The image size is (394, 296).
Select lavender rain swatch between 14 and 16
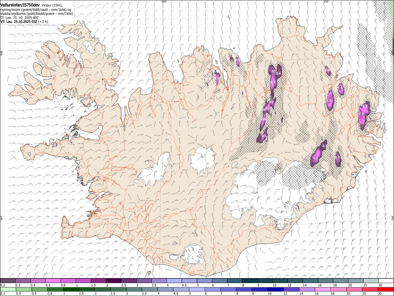tap(307, 289)
